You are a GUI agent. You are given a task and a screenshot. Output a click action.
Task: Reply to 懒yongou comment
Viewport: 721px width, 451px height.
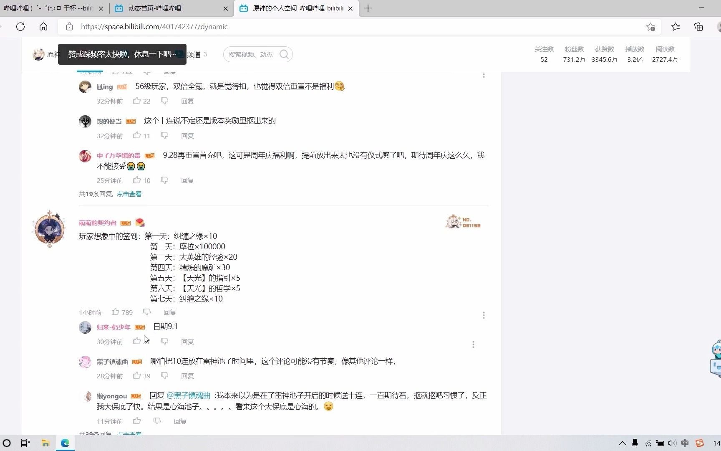[180, 421]
